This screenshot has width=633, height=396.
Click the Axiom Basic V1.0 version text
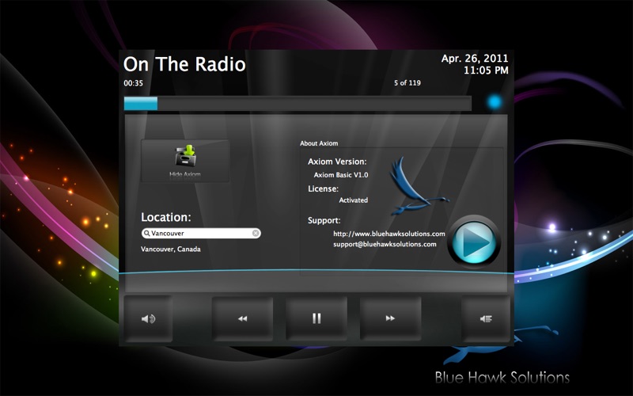pos(341,175)
